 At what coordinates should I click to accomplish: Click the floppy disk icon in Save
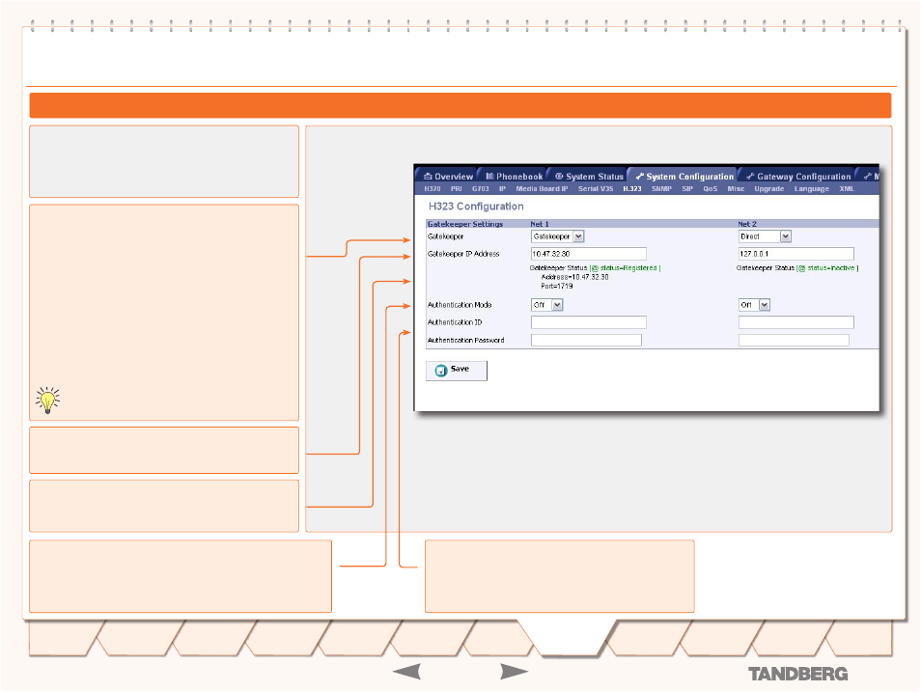(440, 370)
